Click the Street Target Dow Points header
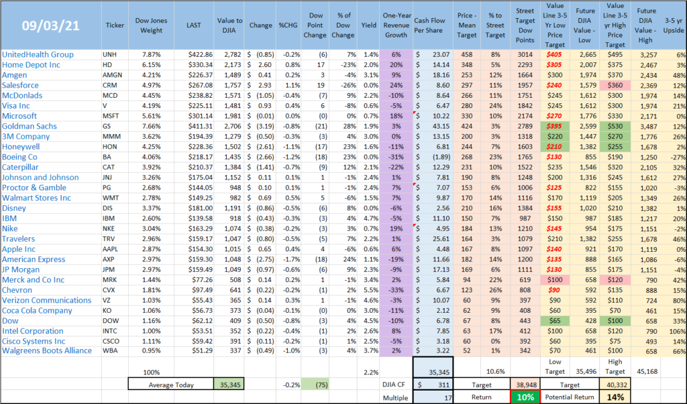The height and width of the screenshot is (404, 687). [525, 25]
